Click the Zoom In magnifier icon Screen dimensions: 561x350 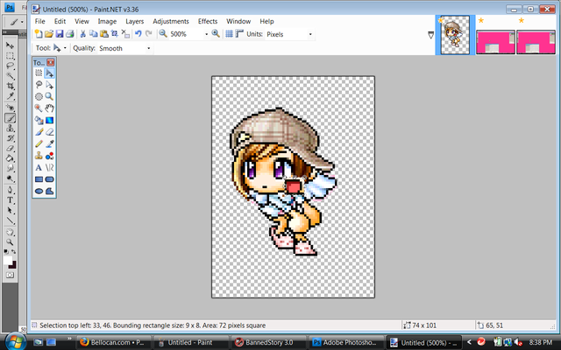click(216, 34)
